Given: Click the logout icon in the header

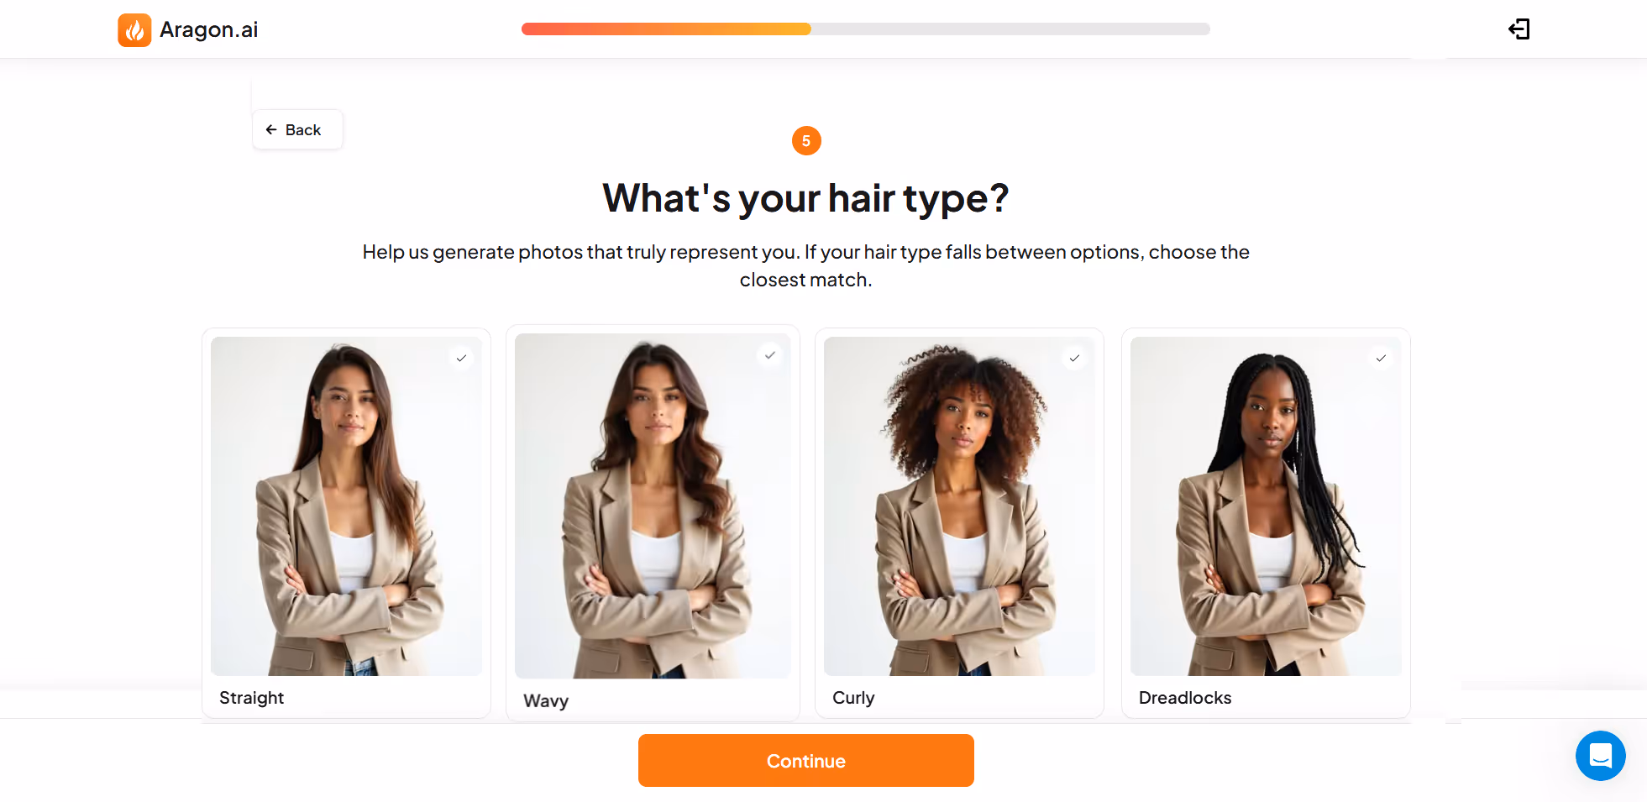Looking at the screenshot, I should point(1518,29).
